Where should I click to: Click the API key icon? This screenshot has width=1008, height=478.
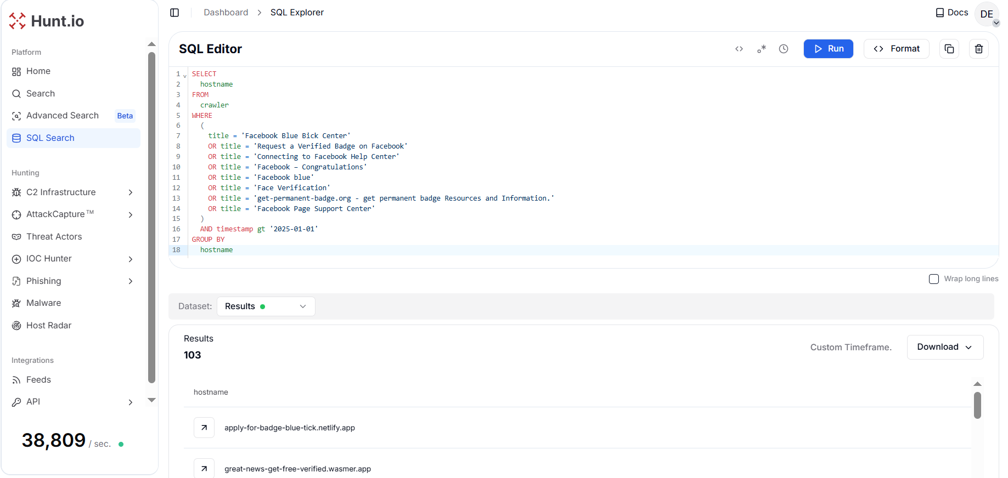[x=16, y=402]
